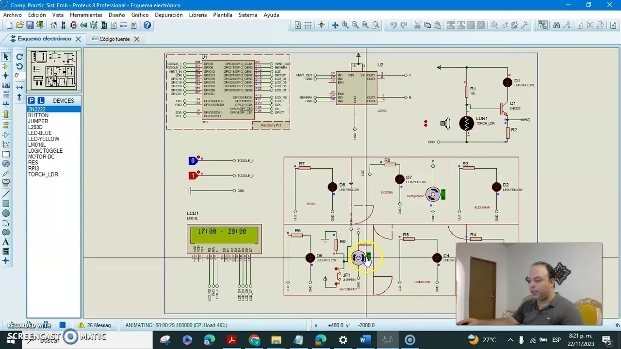Select MOTOR-DC in the devices list
Viewport: 621px width, 349px height.
point(54,157)
